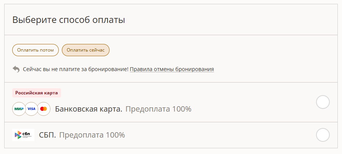Select the Банковская карта radio button
This screenshot has height=154, width=342.
tap(323, 102)
